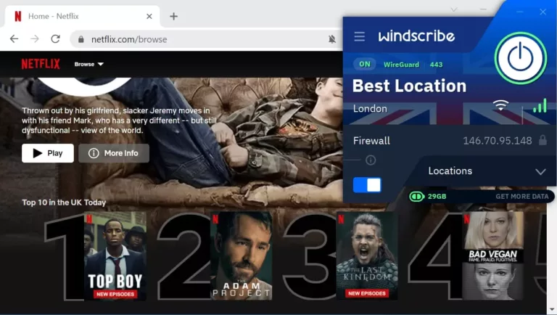The image size is (557, 315).
Task: Click the netflix.com/browse address bar
Action: coord(206,39)
